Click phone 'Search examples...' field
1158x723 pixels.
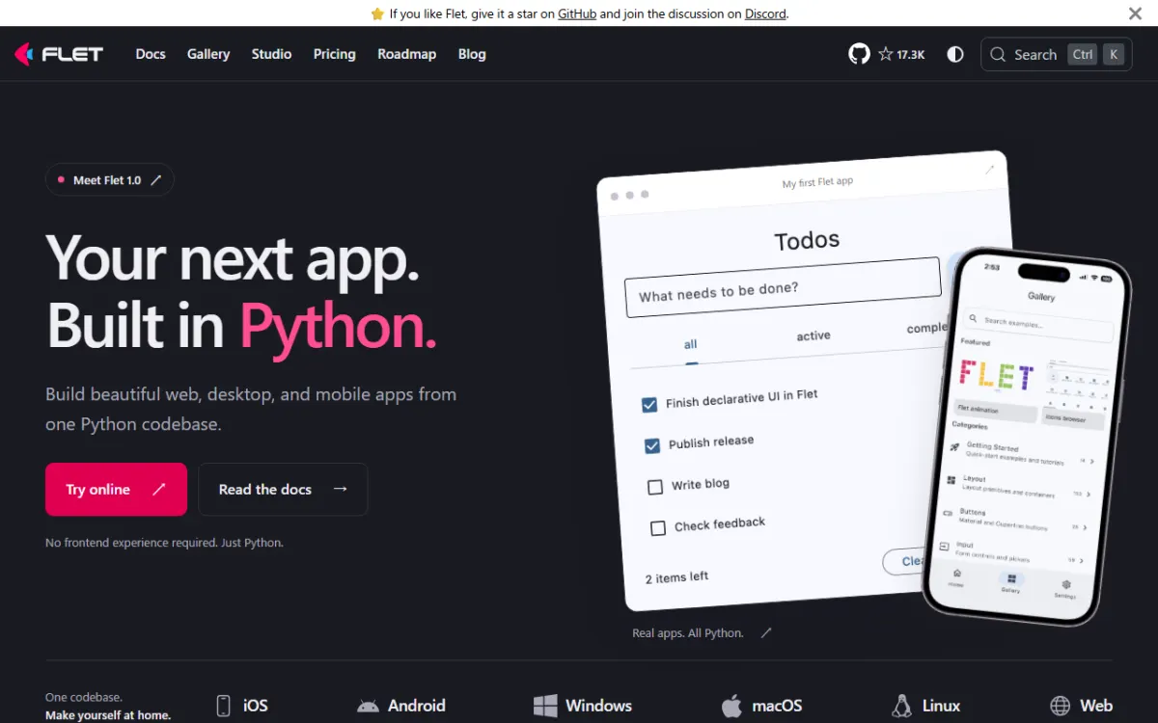tap(1040, 326)
